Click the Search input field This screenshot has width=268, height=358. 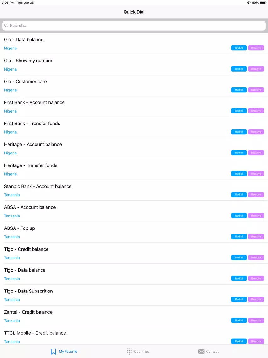134,26
